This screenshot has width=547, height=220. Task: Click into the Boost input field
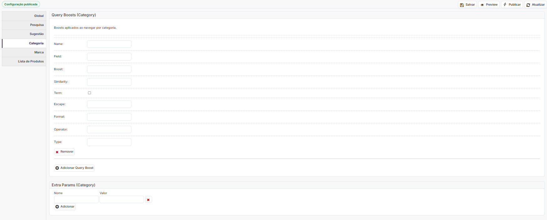click(109, 69)
